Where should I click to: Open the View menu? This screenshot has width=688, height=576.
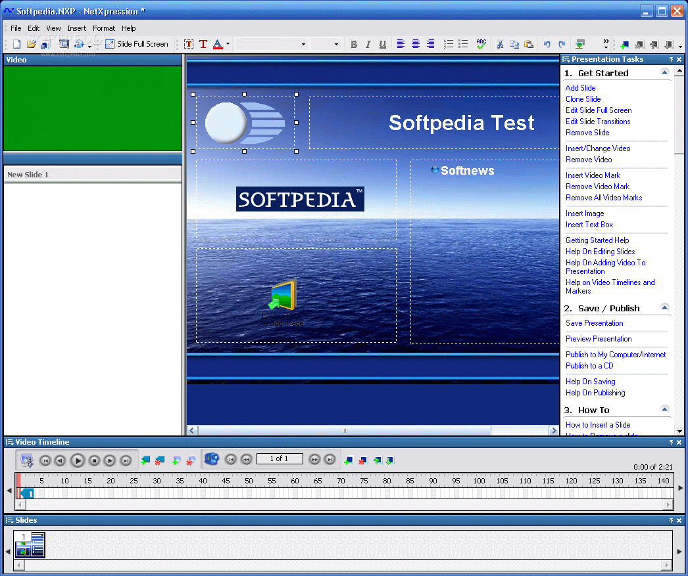click(53, 28)
